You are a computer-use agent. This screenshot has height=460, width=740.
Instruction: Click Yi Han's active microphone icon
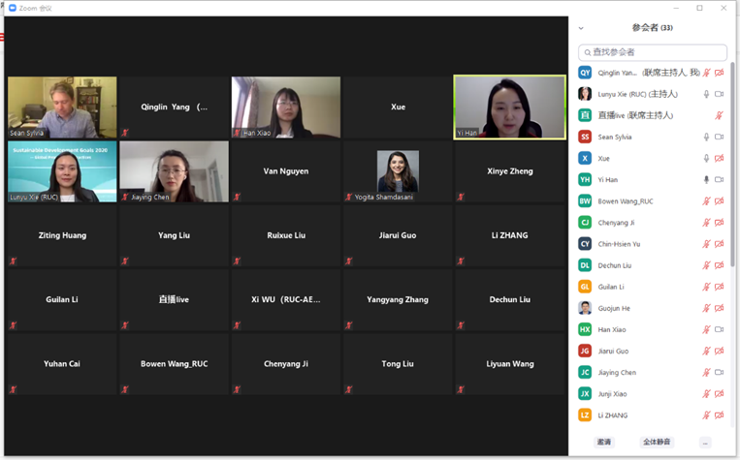coord(706,180)
